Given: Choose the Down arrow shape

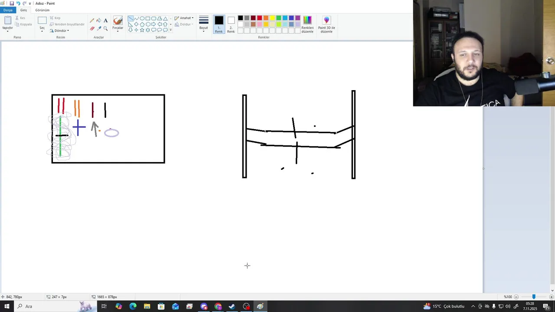Looking at the screenshot, I should (x=131, y=30).
